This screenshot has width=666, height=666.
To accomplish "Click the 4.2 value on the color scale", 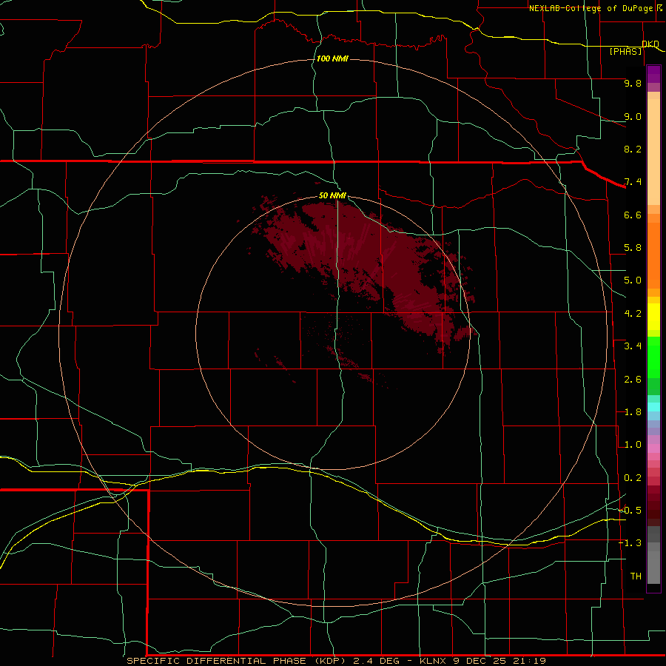I will coord(633,314).
